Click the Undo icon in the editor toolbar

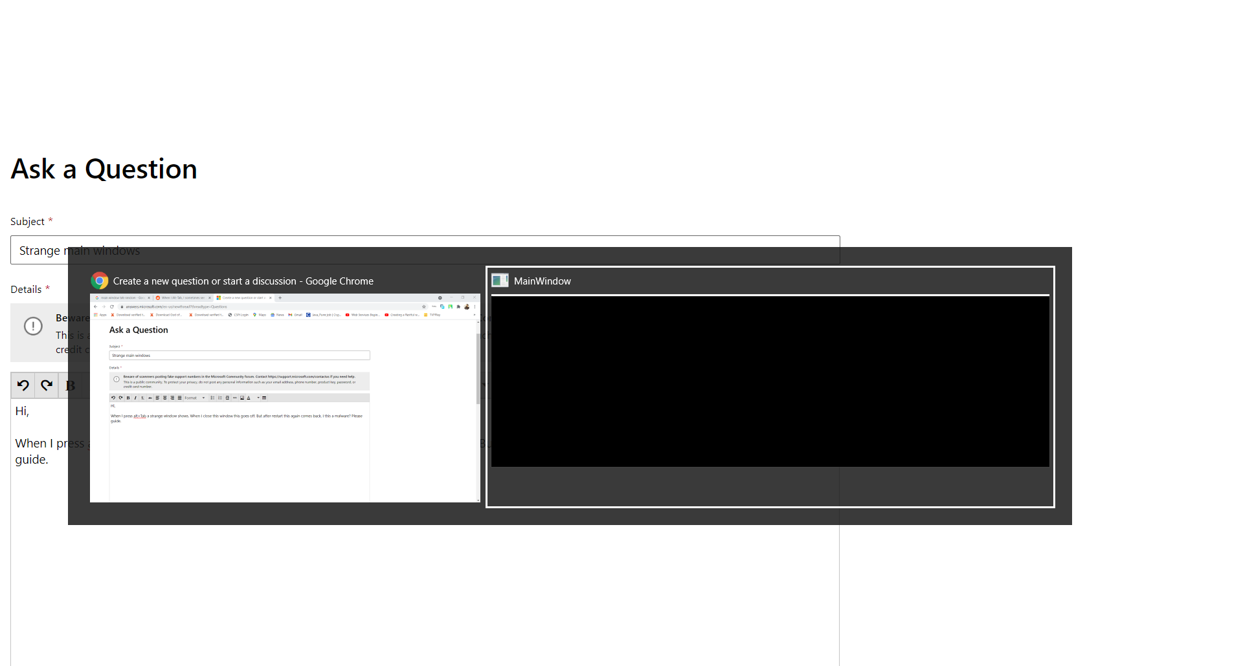(x=23, y=385)
